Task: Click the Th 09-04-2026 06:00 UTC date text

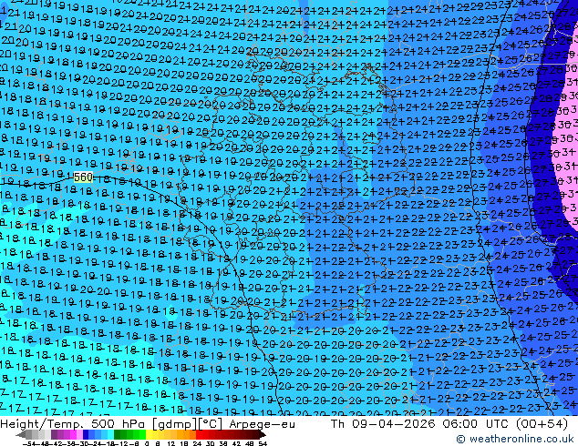Action: click(x=418, y=424)
